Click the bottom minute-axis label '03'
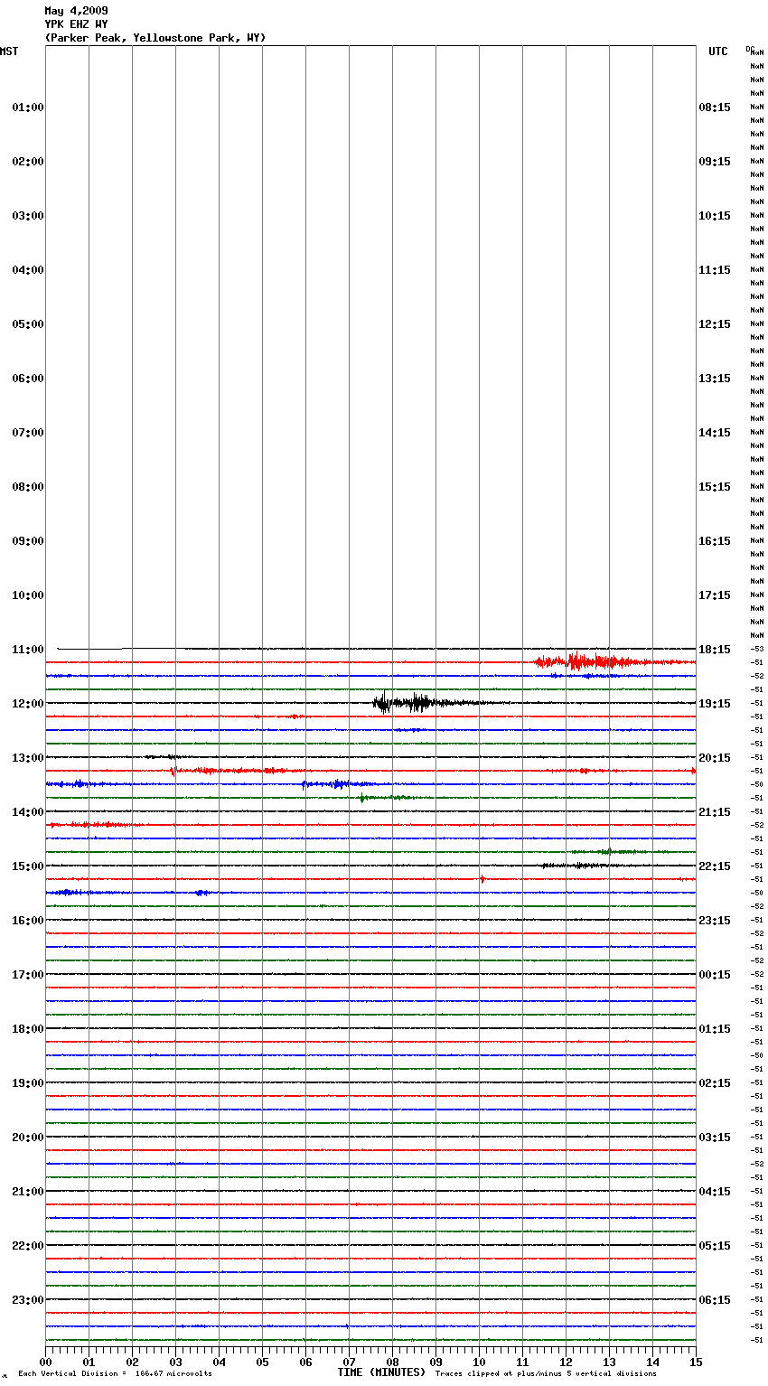 [175, 1363]
